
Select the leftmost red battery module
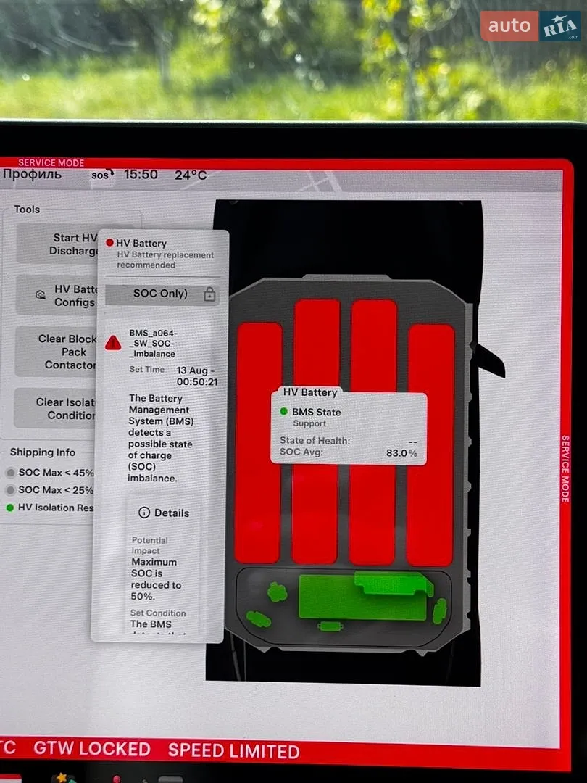[x=259, y=442]
